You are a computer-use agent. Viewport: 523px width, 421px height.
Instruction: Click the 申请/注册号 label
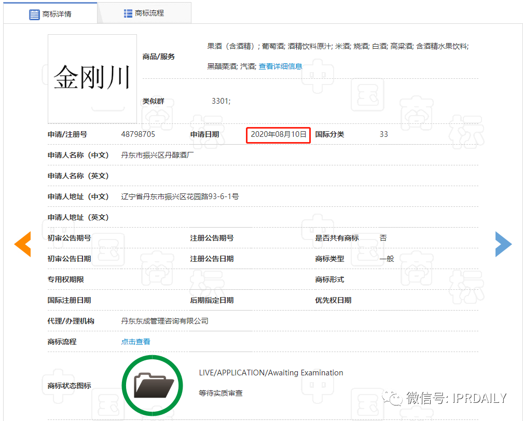(x=67, y=134)
